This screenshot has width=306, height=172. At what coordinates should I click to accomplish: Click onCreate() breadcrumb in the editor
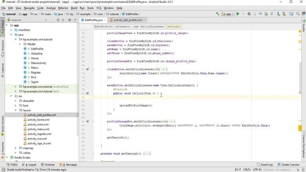pyautogui.click(x=123, y=27)
